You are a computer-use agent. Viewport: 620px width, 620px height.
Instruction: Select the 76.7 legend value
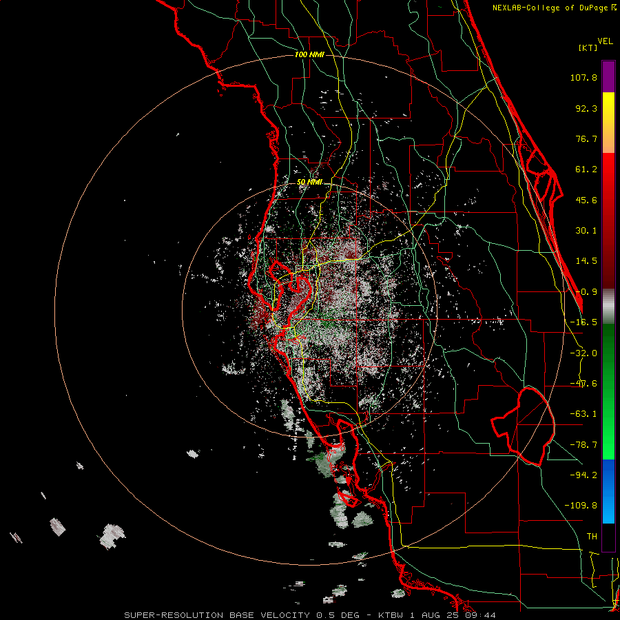click(586, 138)
